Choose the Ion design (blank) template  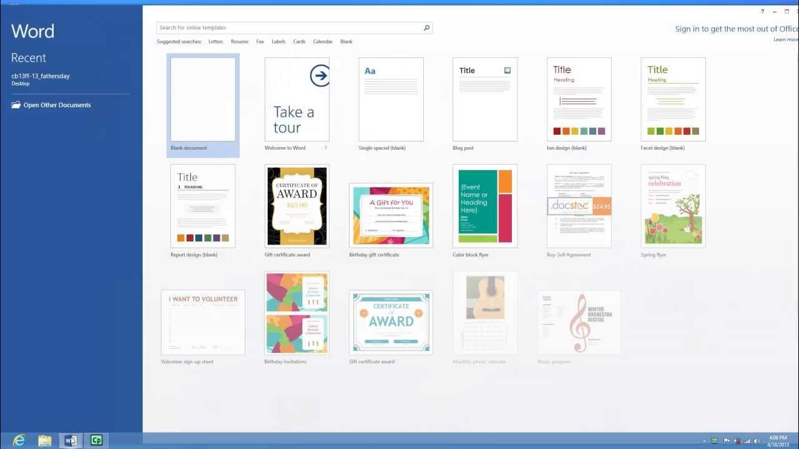[x=579, y=104]
